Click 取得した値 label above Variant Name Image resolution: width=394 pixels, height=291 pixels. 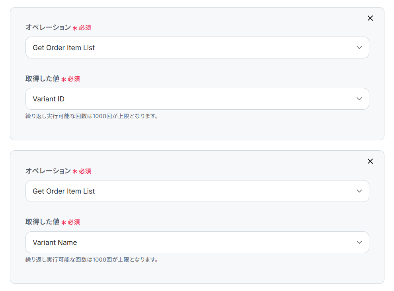pyautogui.click(x=43, y=222)
